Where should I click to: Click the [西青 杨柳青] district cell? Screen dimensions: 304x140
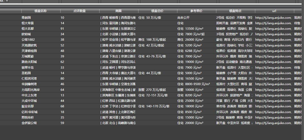point(118,18)
